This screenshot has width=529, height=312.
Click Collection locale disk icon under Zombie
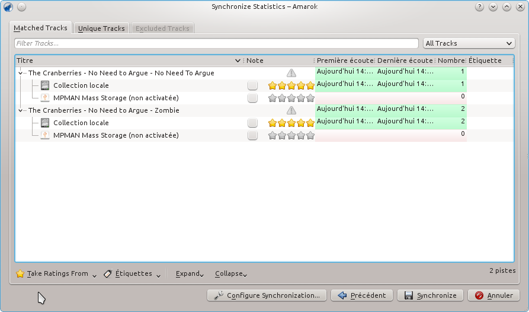pyautogui.click(x=45, y=123)
